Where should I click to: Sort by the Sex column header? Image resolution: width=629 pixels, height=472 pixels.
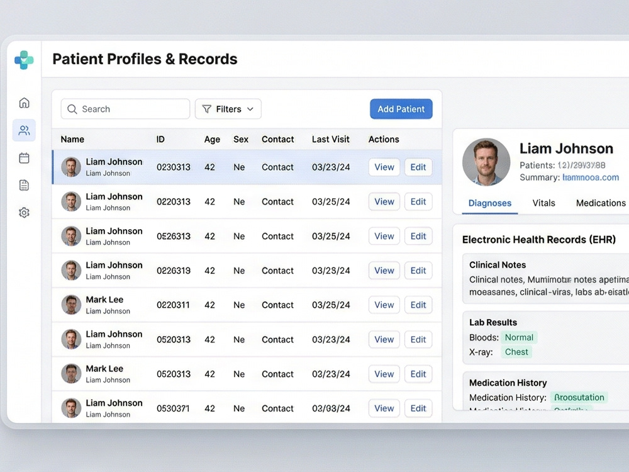(x=241, y=139)
